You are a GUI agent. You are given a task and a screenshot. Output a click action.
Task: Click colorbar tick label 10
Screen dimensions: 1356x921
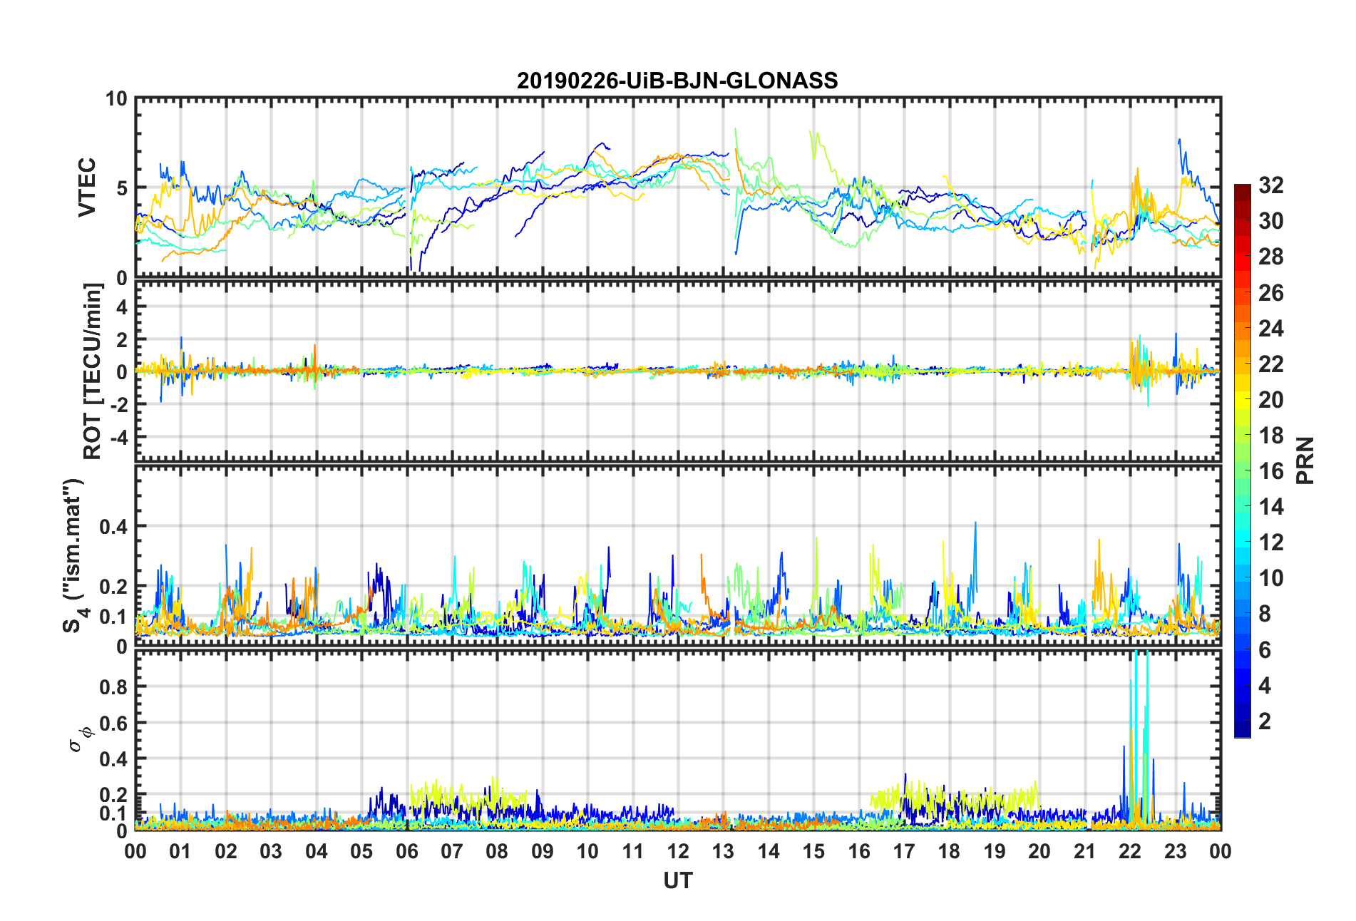point(1270,578)
